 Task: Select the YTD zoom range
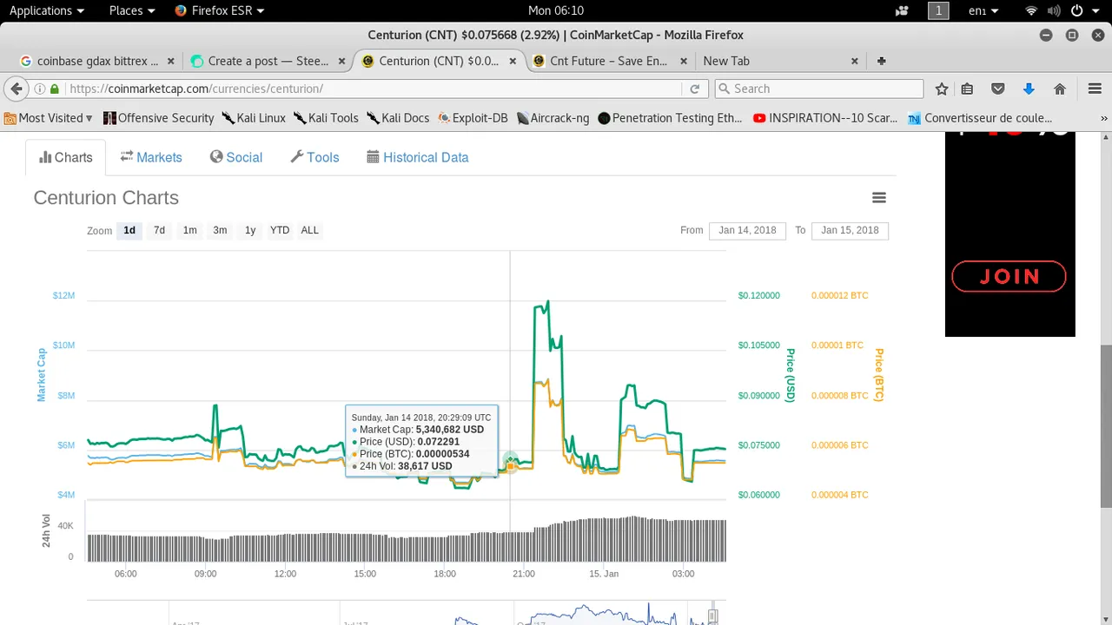[x=280, y=230]
